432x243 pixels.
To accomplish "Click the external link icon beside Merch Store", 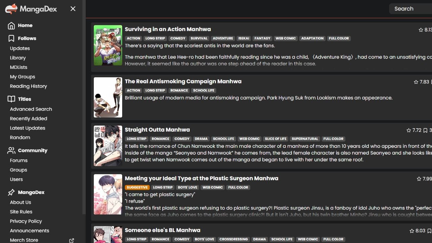I will (72, 241).
